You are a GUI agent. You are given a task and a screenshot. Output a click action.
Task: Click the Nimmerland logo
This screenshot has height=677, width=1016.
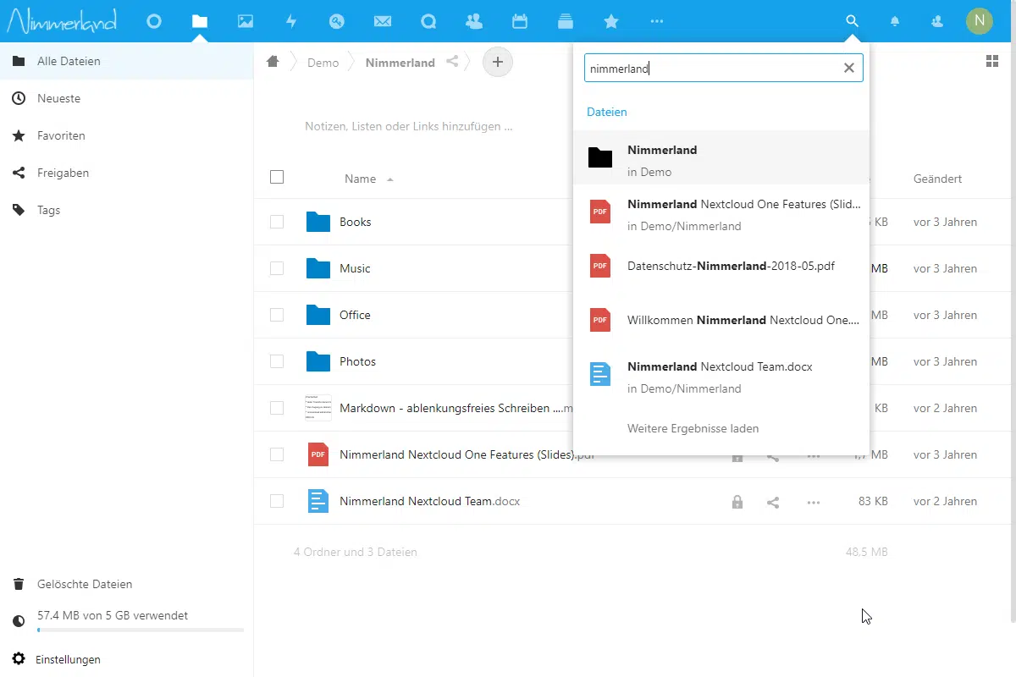point(62,20)
